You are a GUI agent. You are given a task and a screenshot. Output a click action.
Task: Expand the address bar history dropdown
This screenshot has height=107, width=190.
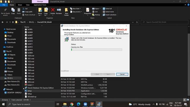click(x=133, y=22)
